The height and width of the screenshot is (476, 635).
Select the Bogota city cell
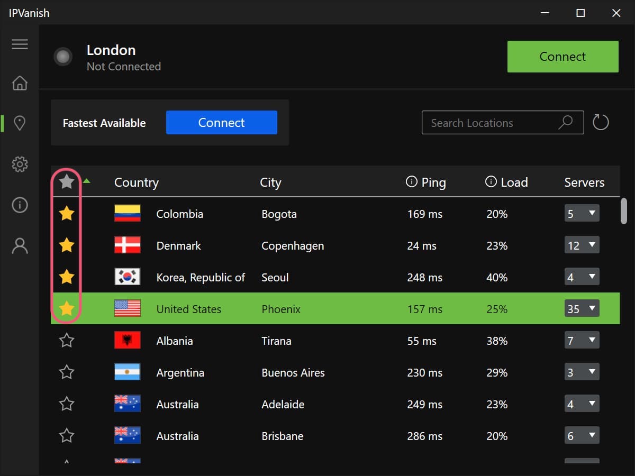(279, 214)
